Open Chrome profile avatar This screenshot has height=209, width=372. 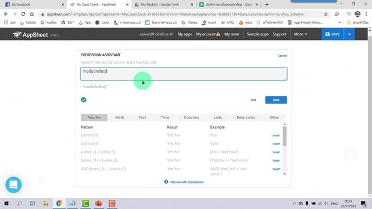point(357,14)
